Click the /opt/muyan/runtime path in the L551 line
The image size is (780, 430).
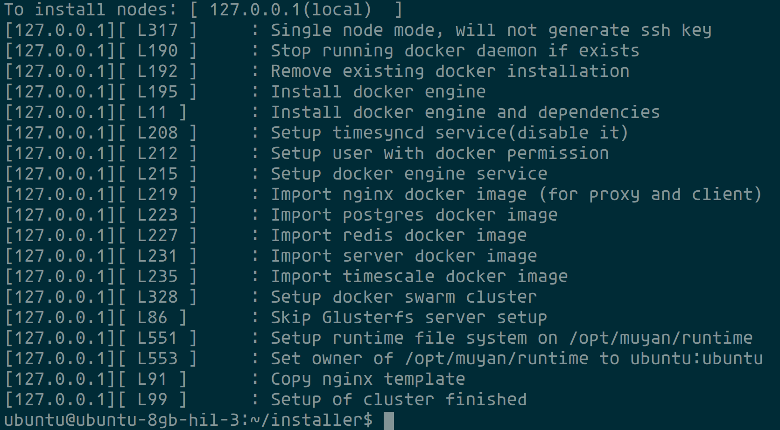pos(661,338)
